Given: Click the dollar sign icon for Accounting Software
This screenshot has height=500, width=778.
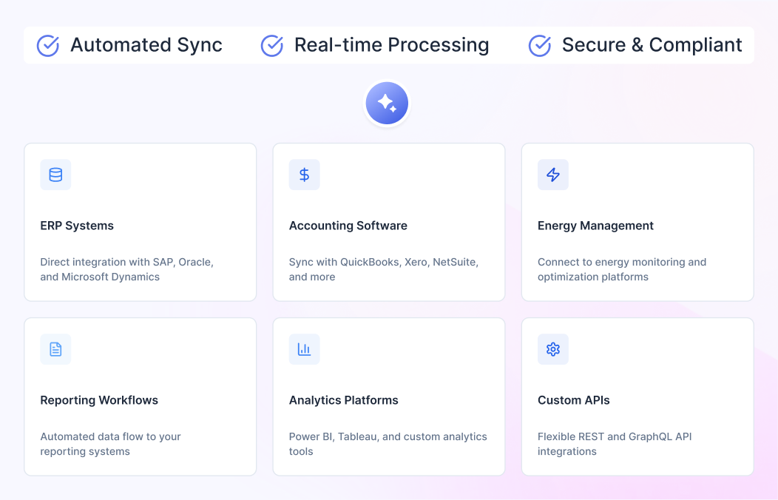Looking at the screenshot, I should (304, 175).
